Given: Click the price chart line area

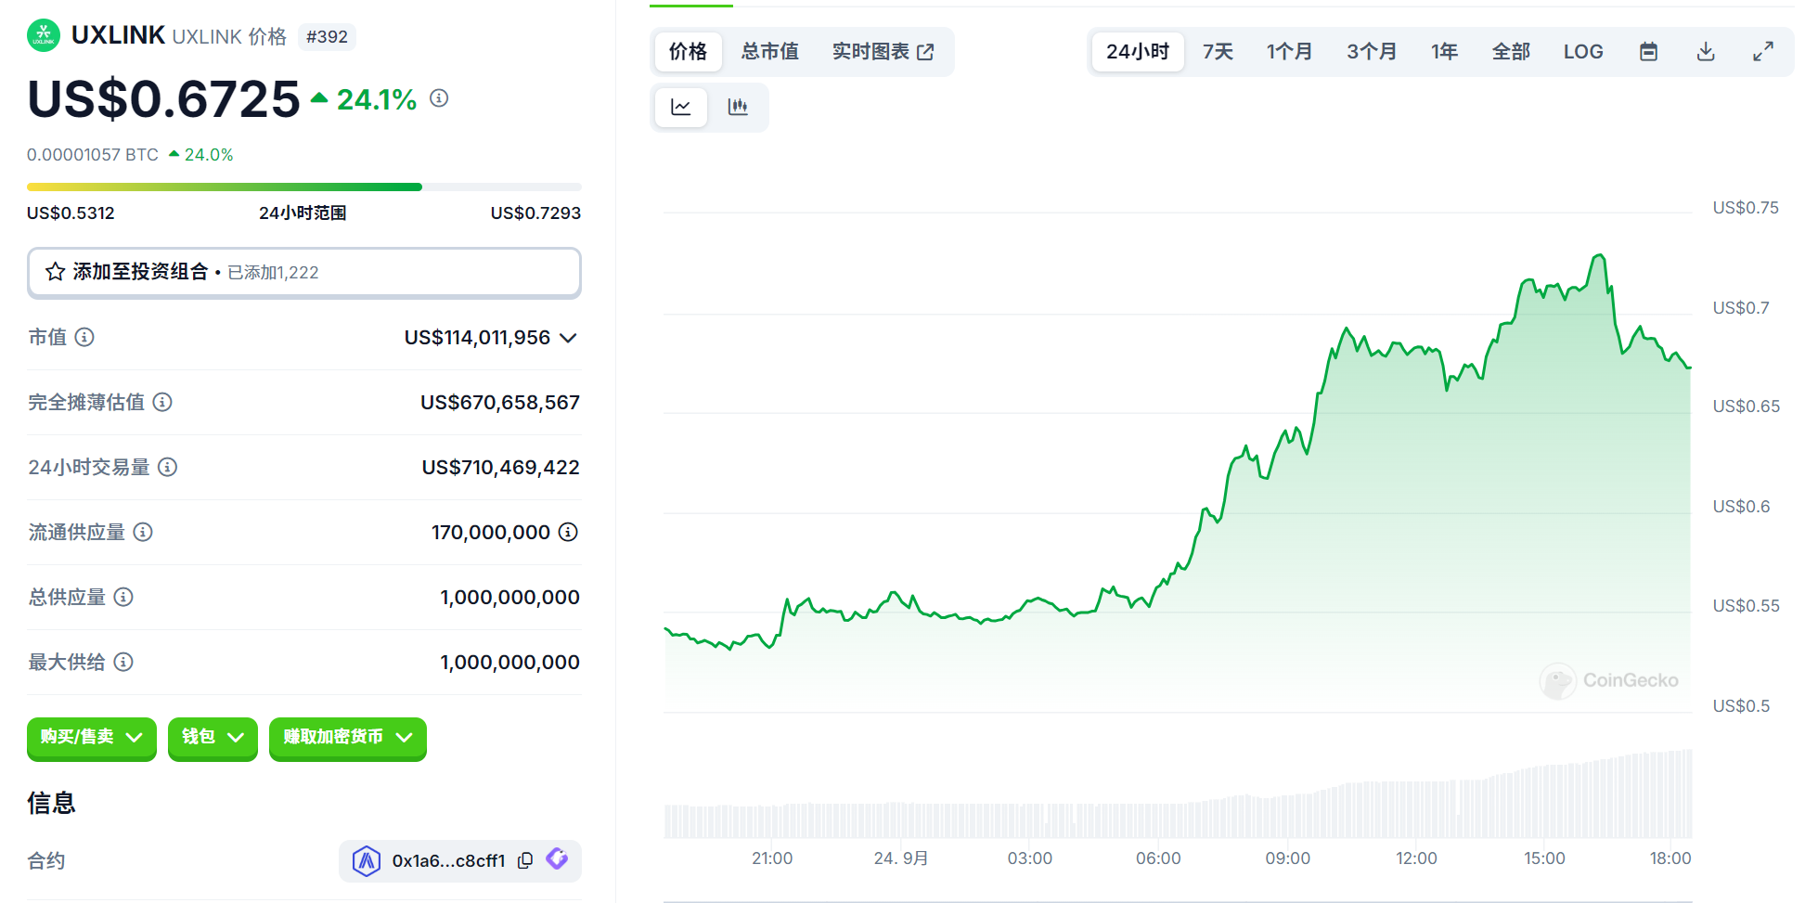Looking at the screenshot, I should 1178,483.
